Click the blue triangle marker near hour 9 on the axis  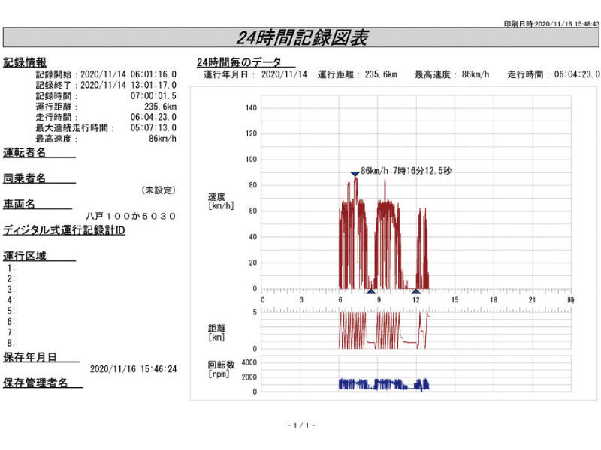(370, 291)
